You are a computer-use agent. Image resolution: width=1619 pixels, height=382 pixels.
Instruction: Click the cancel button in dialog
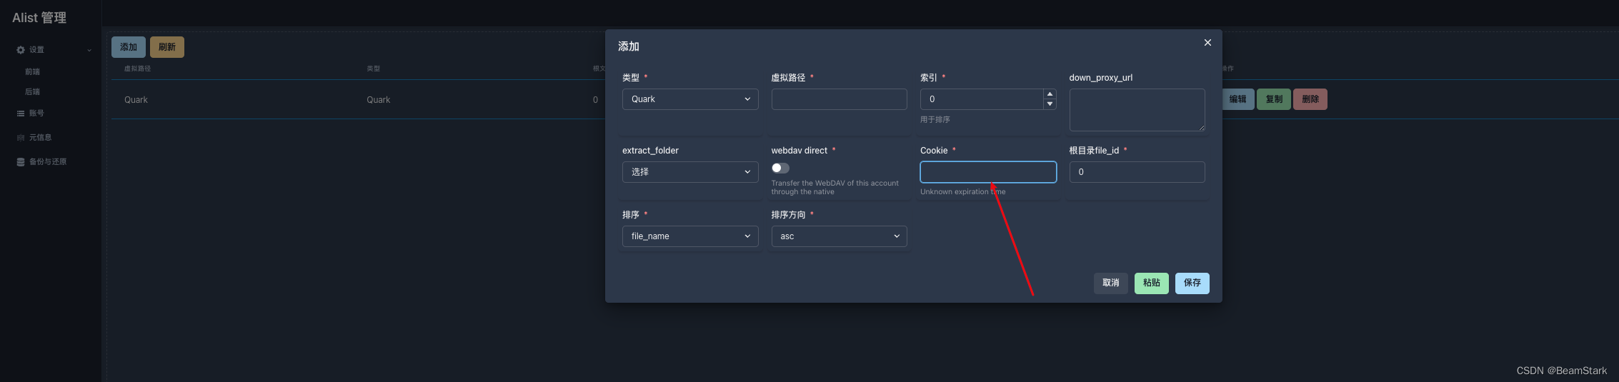[1110, 283]
